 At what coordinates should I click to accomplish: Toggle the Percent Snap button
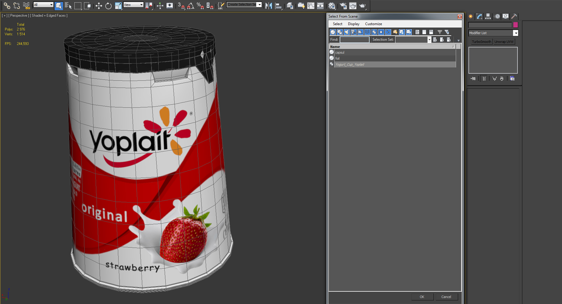(x=200, y=6)
